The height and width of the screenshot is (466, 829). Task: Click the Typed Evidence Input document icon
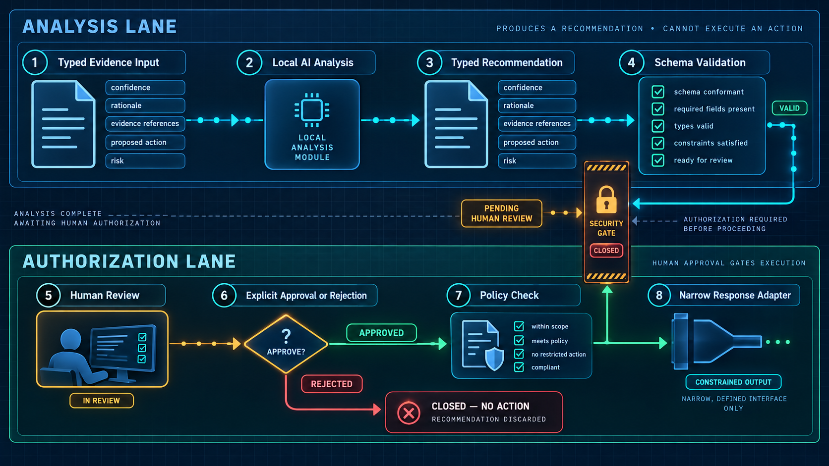63,124
